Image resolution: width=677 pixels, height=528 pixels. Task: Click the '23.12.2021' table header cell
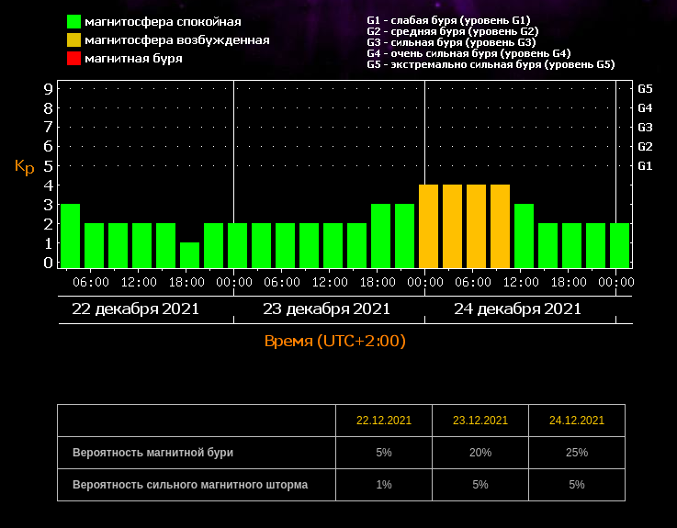pyautogui.click(x=480, y=421)
